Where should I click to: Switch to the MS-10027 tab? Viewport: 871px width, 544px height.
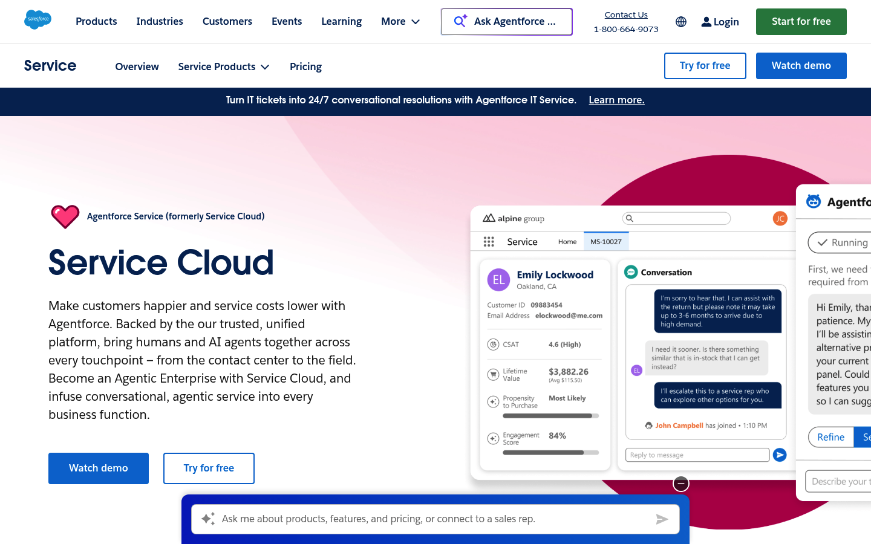605,241
